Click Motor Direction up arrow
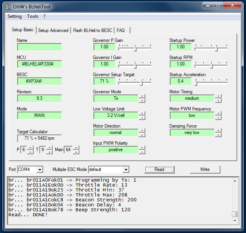 [142, 130]
